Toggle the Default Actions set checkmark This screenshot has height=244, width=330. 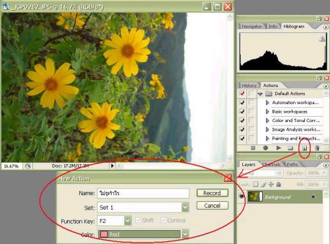click(x=242, y=94)
